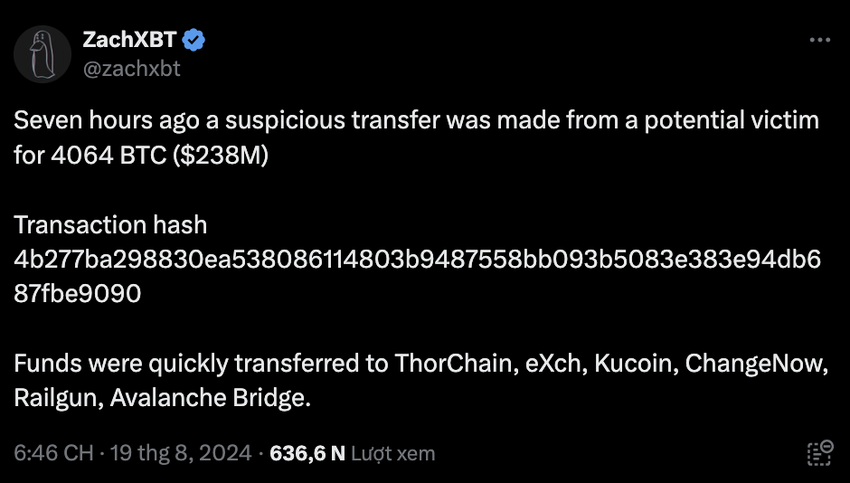Click the long hash string starting 4b277ba
The height and width of the screenshot is (483, 850).
click(x=418, y=259)
